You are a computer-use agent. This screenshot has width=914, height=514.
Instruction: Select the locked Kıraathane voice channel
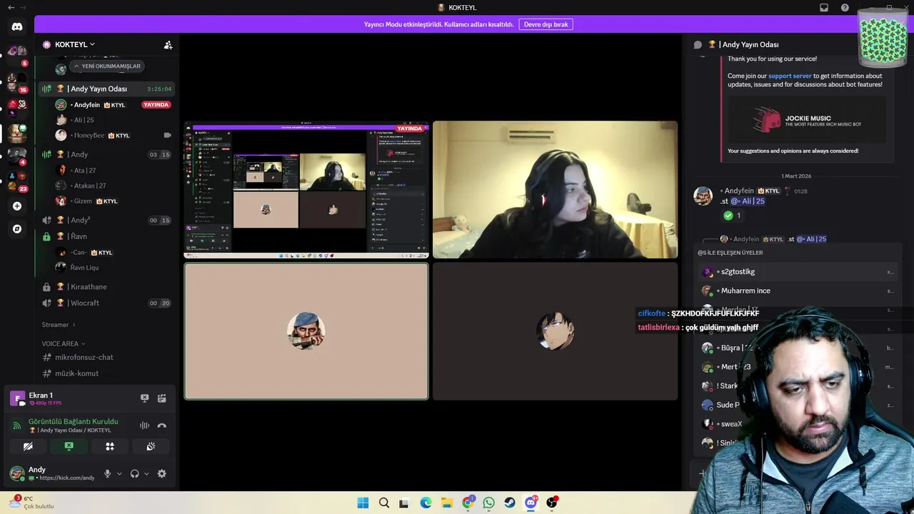[x=106, y=287]
